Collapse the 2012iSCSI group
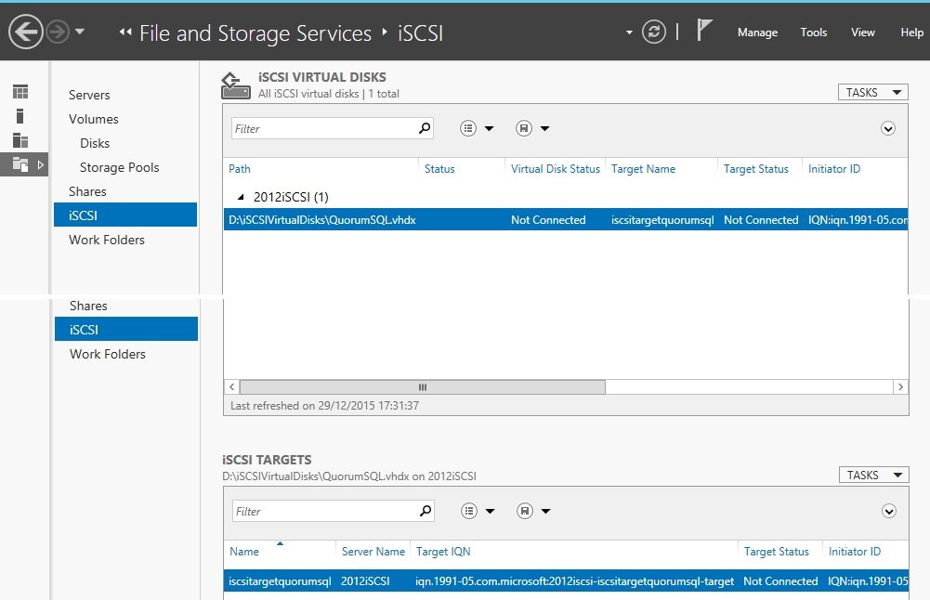 point(242,197)
